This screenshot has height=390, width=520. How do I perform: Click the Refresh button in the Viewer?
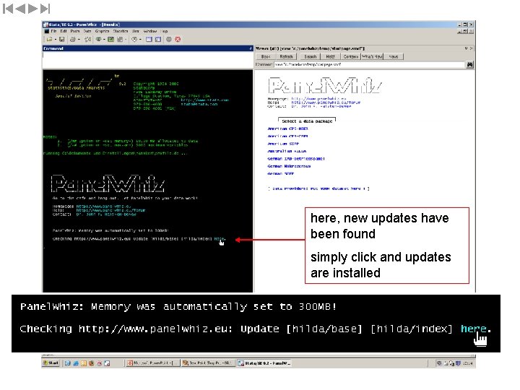(286, 57)
